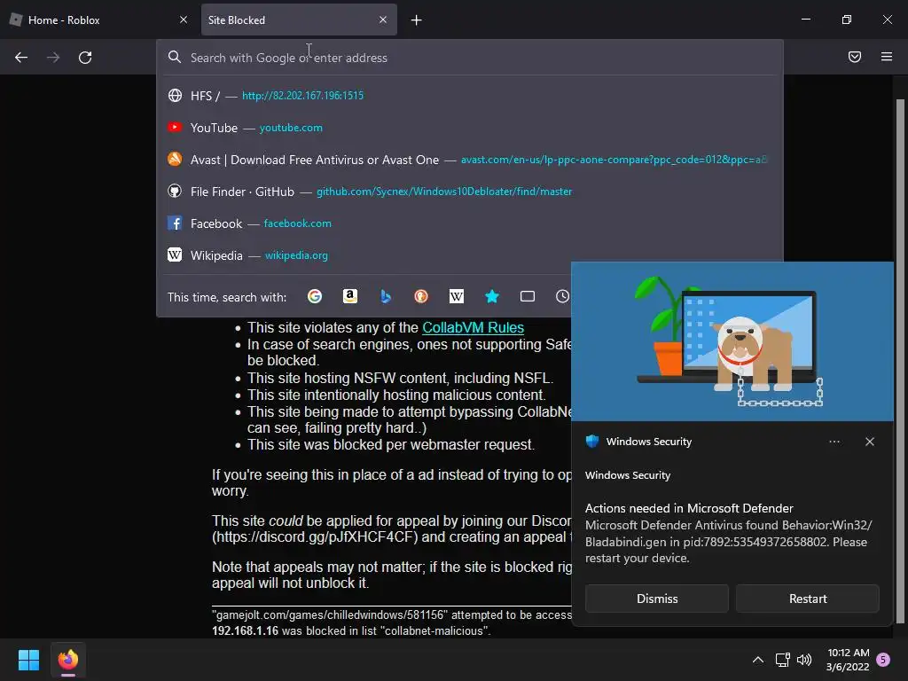Open the volume tray icon
This screenshot has width=908, height=681.
(x=803, y=660)
